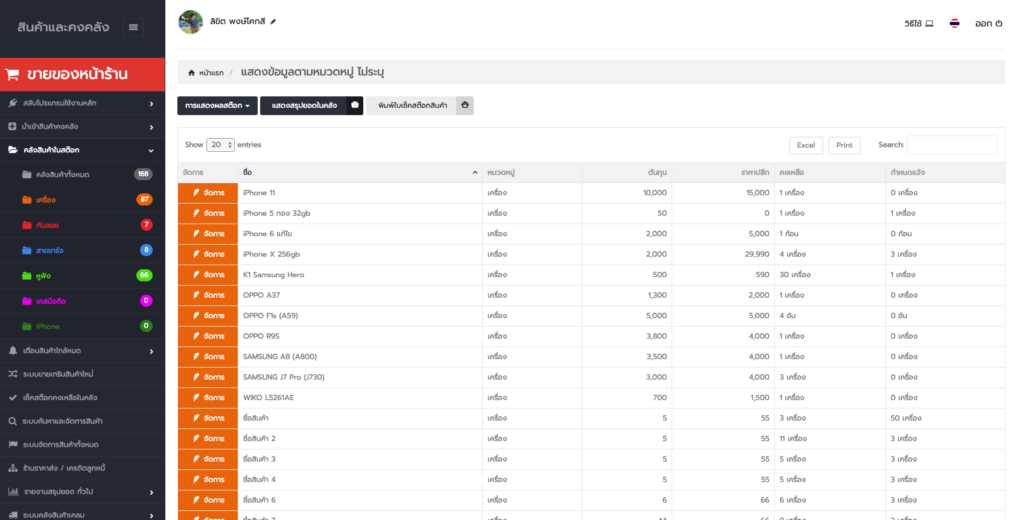Click the pencil edit icon beside username
Image resolution: width=1012 pixels, height=520 pixels.
click(273, 22)
